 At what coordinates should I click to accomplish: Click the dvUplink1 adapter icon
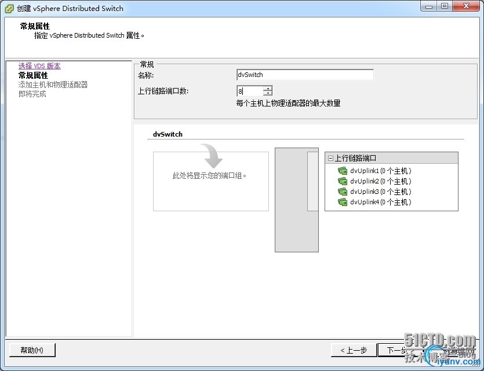coord(343,171)
